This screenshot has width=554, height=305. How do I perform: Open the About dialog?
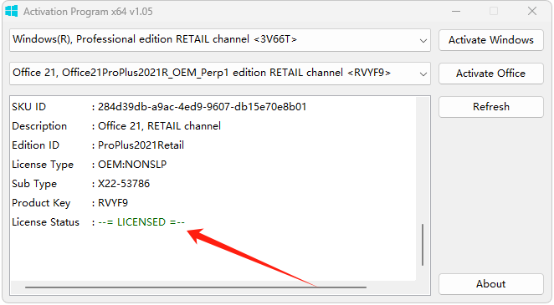coord(490,284)
